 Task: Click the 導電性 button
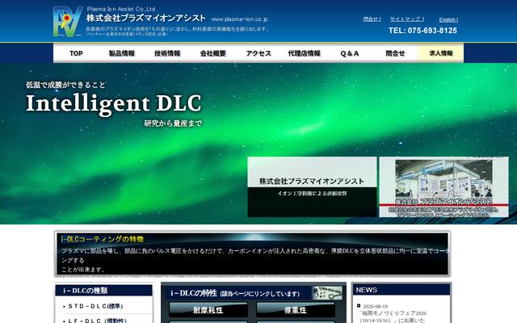tap(296, 310)
